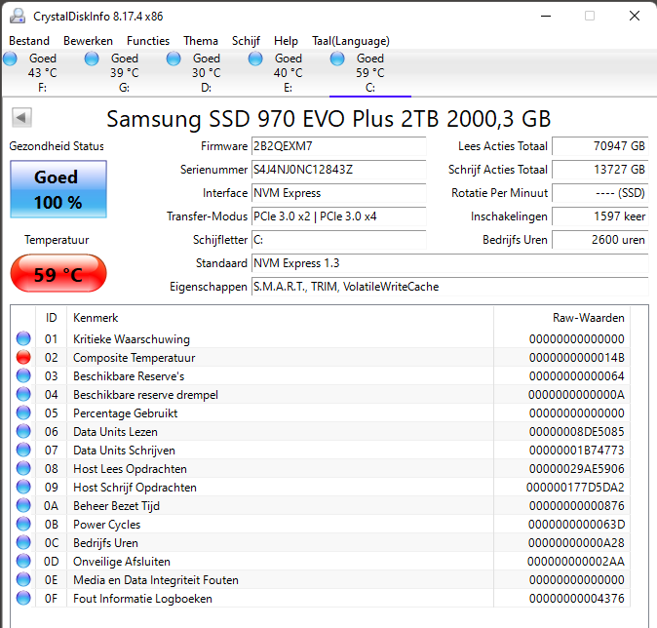Open the Taal(Language) menu
Image resolution: width=657 pixels, height=628 pixels.
coord(351,41)
